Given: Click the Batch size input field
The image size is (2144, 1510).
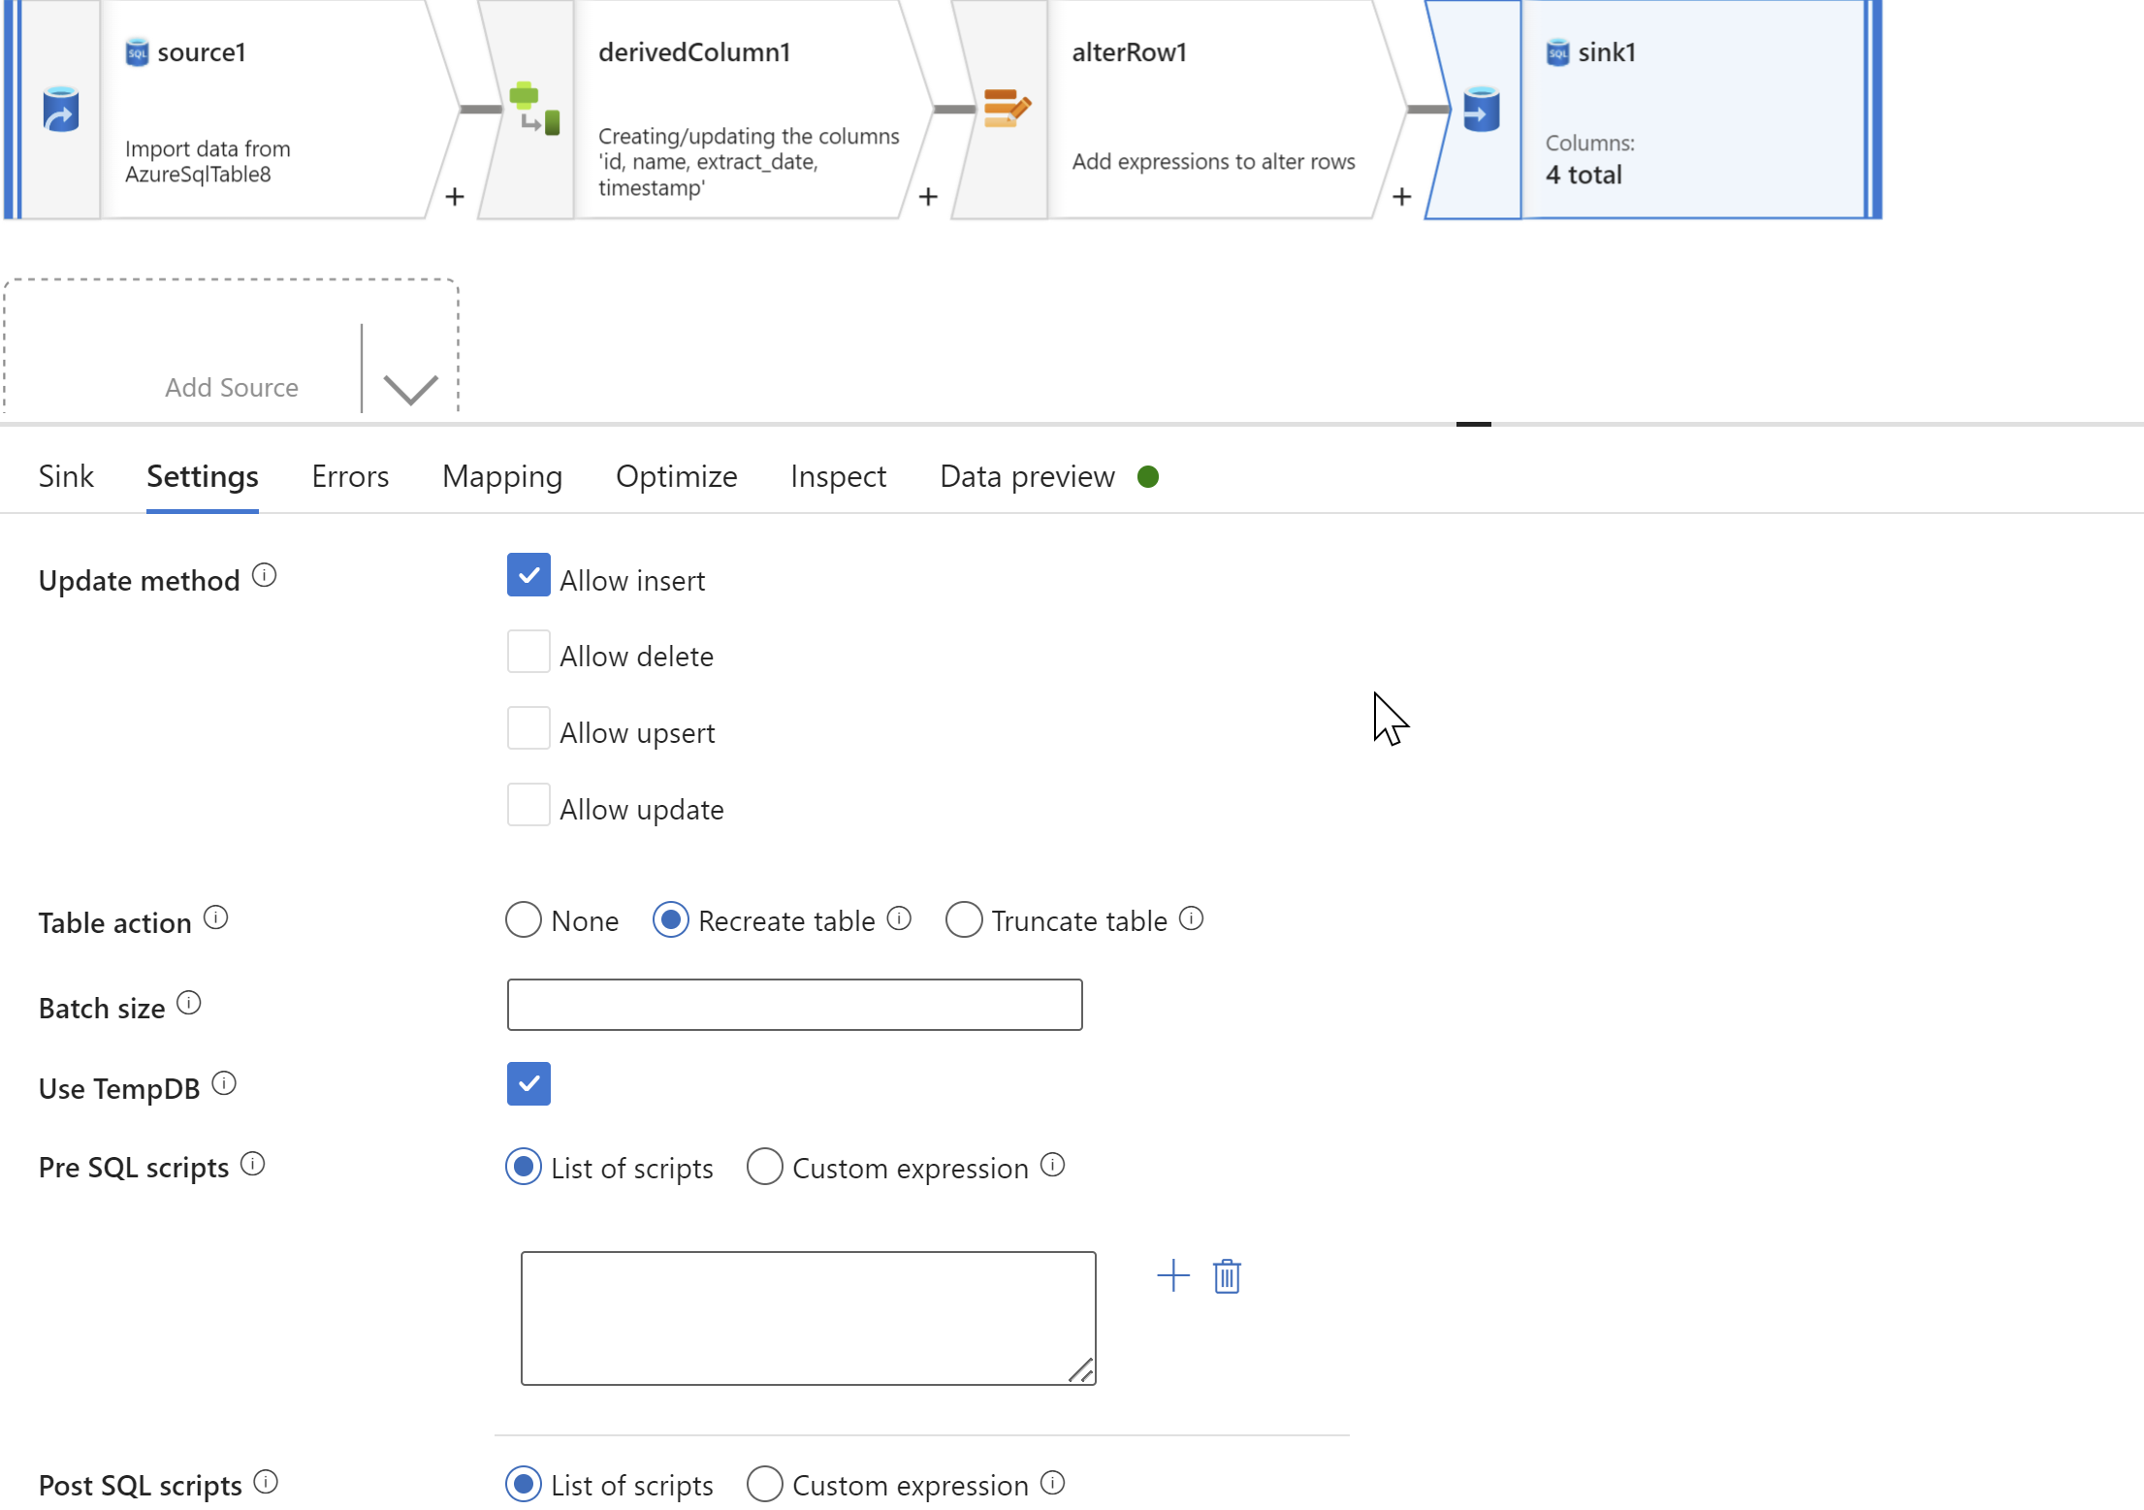Looking at the screenshot, I should coord(794,1005).
